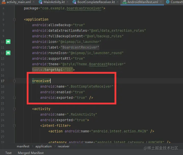
Task: Open the MainActivity.kt tab
Action: click(x=54, y=2)
